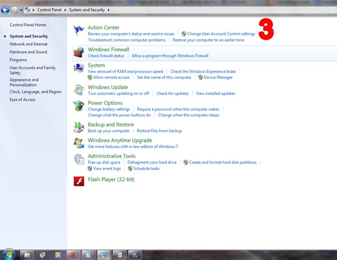This screenshot has height=260, width=337.
Task: Expand the arrow after System and Security breadcrumb
Action: pyautogui.click(x=109, y=10)
